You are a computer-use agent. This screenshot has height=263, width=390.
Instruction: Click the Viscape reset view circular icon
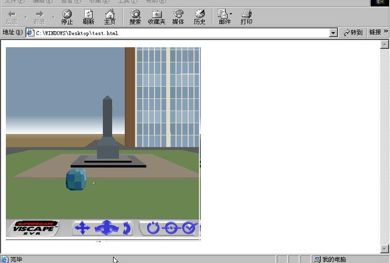click(x=153, y=228)
